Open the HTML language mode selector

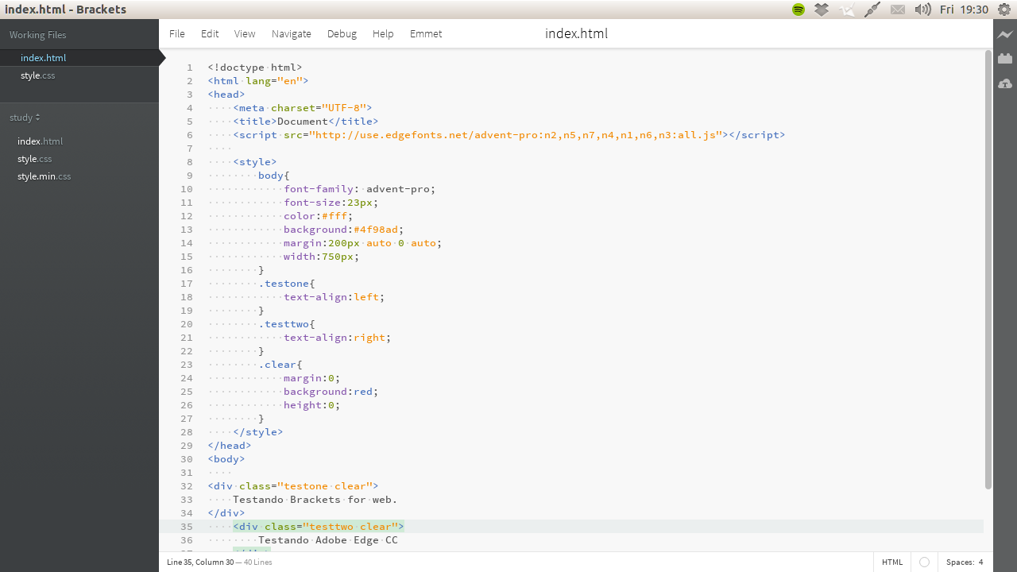pyautogui.click(x=892, y=562)
